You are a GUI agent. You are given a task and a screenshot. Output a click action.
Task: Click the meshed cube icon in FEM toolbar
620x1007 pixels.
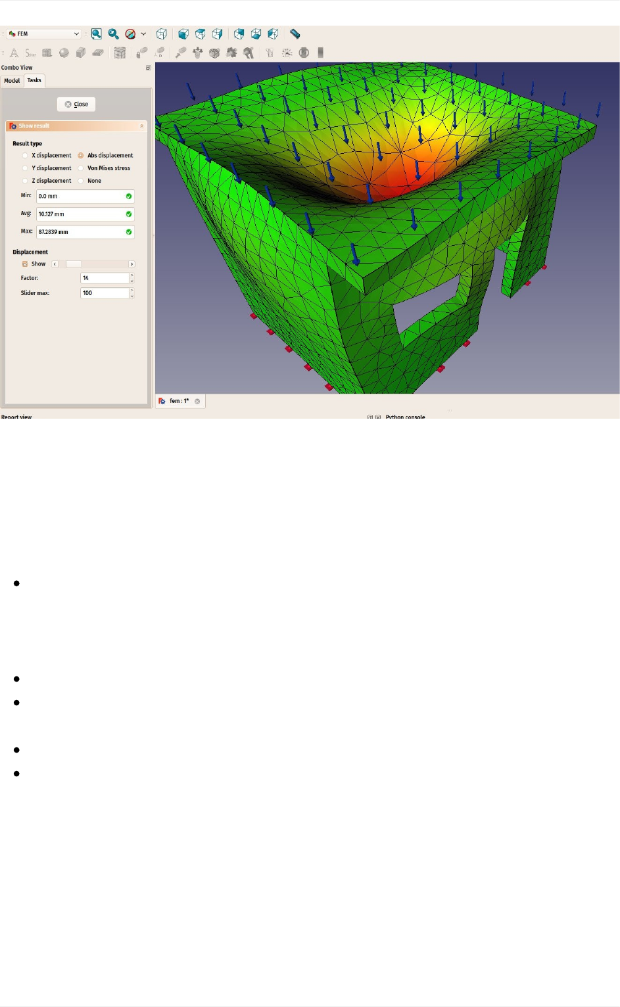(x=120, y=53)
